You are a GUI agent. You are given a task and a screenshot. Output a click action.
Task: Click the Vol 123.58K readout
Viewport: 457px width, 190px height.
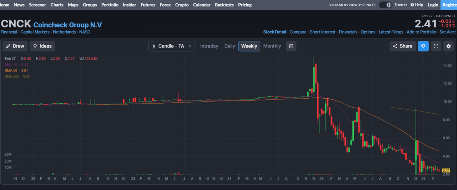click(x=88, y=59)
